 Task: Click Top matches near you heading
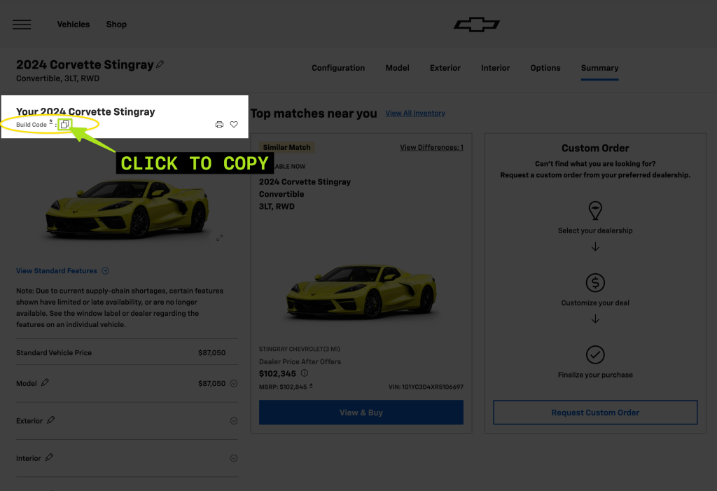point(314,113)
